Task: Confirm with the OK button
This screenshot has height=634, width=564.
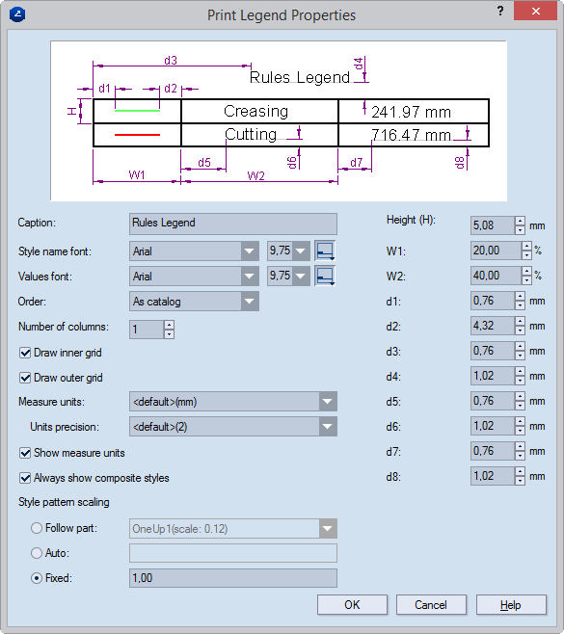Action: (352, 605)
